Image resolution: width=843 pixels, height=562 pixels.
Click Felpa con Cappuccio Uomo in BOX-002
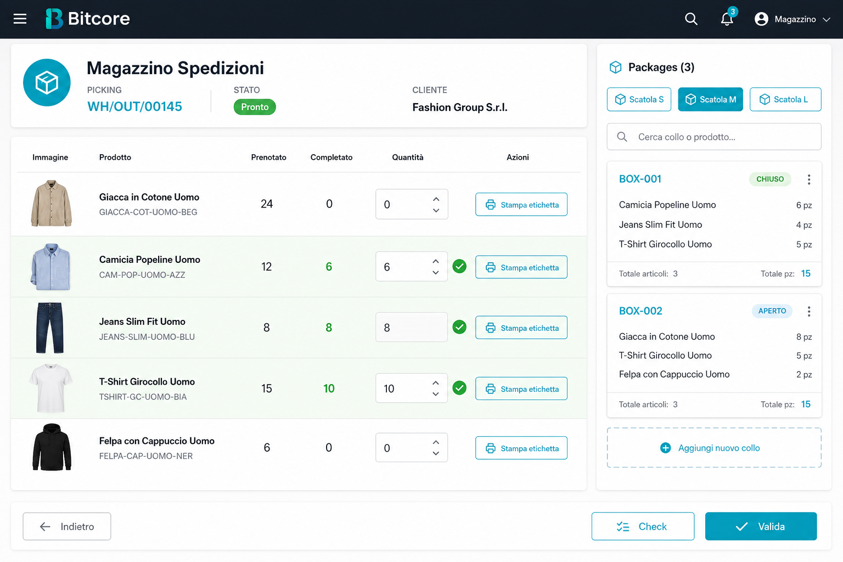point(675,374)
